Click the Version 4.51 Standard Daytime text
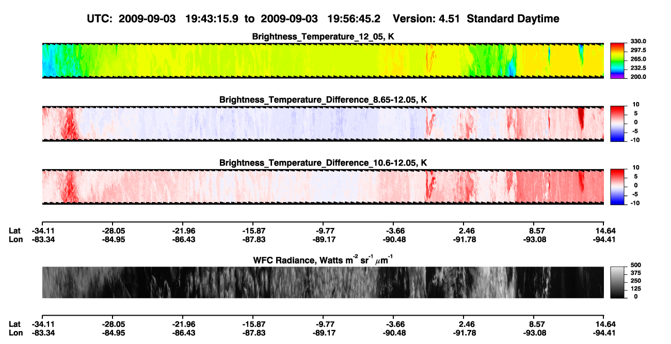This screenshot has width=671, height=344. pos(476,19)
